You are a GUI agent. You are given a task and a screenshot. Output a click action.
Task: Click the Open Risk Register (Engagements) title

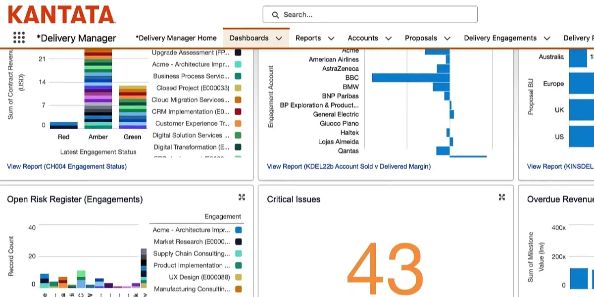(x=75, y=199)
